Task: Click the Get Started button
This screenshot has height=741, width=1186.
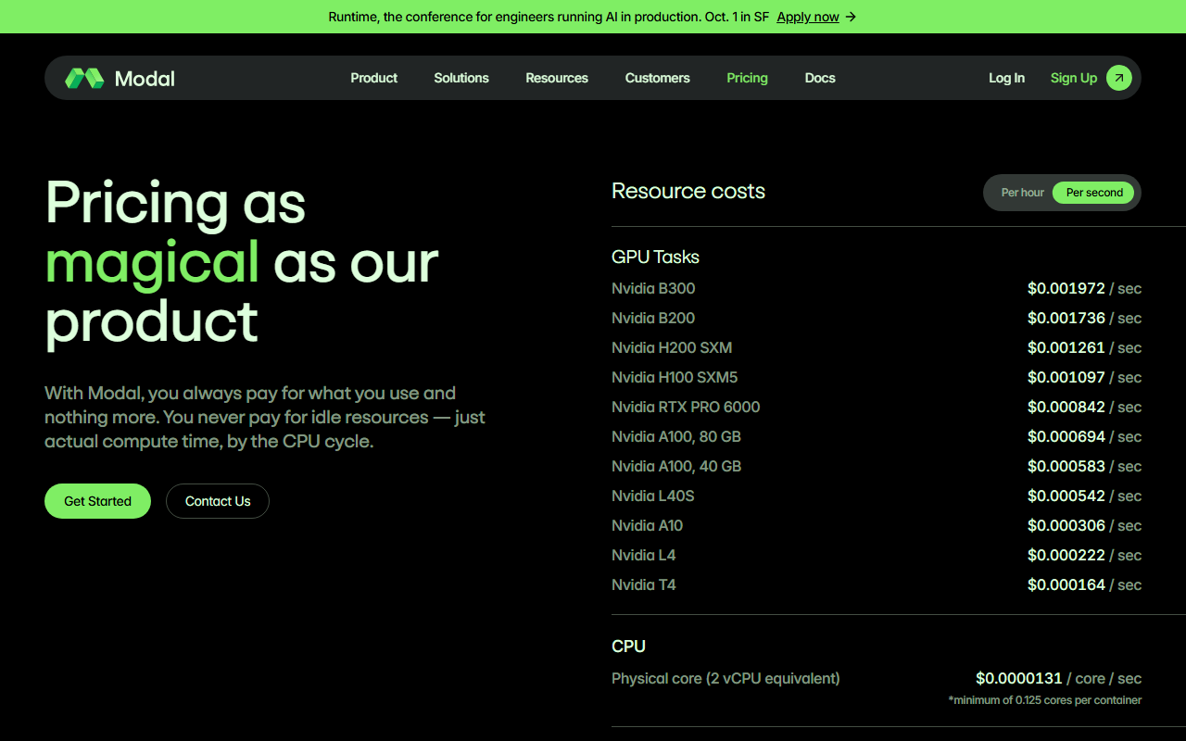Action: click(97, 501)
